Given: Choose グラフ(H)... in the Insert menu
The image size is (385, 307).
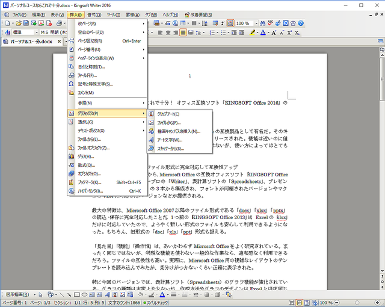Looking at the screenshot, I should coord(107,157).
